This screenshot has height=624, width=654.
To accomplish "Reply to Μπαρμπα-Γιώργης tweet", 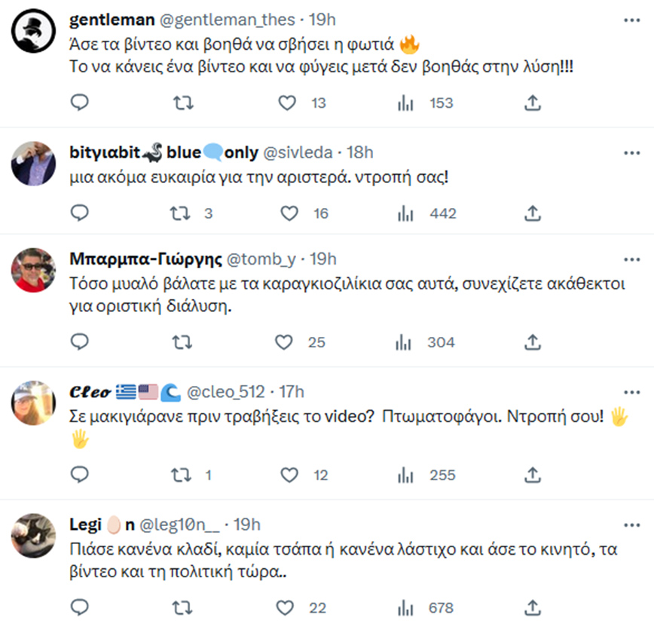I will [80, 343].
